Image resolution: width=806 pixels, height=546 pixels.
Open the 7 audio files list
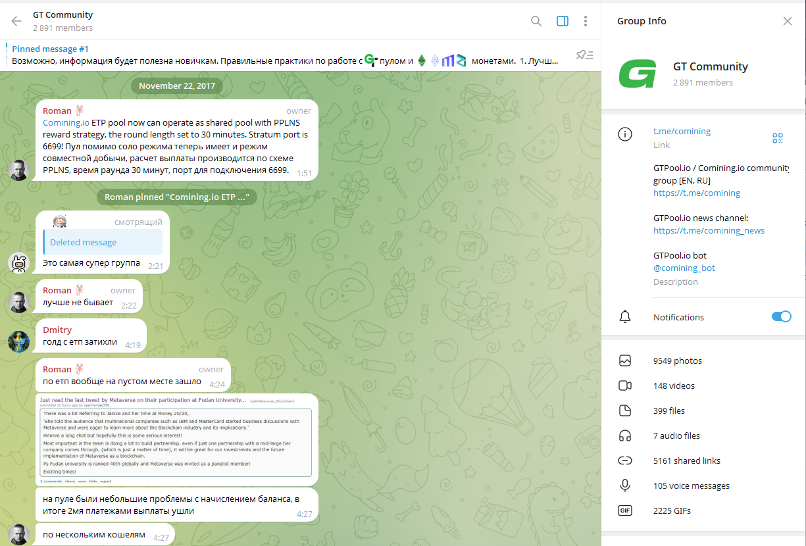(x=676, y=435)
